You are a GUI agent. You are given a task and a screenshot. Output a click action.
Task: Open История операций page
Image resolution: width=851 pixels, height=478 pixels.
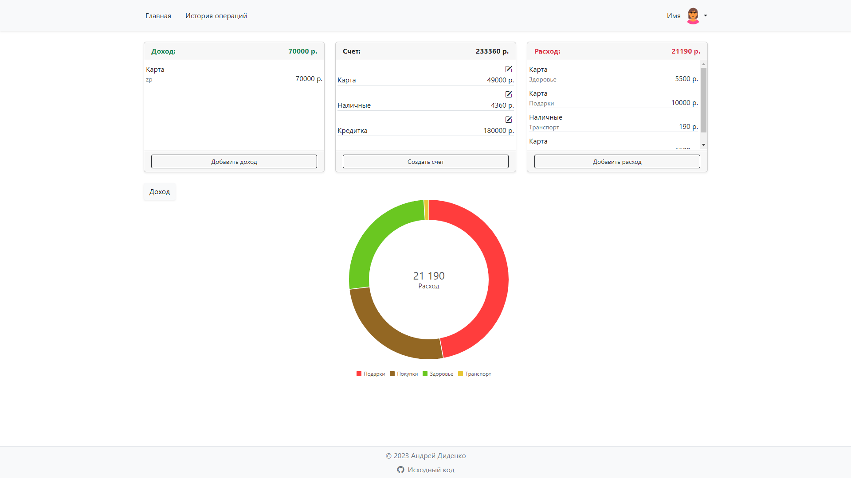(x=216, y=16)
